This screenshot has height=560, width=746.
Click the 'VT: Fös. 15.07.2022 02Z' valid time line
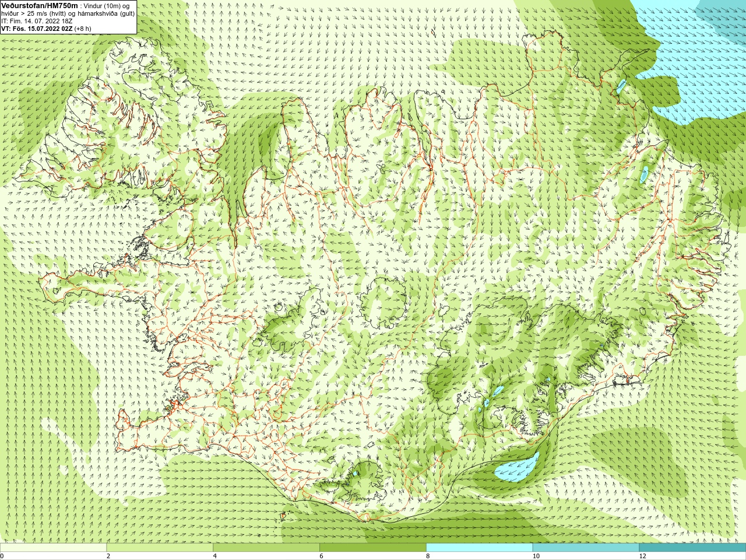pyautogui.click(x=37, y=29)
